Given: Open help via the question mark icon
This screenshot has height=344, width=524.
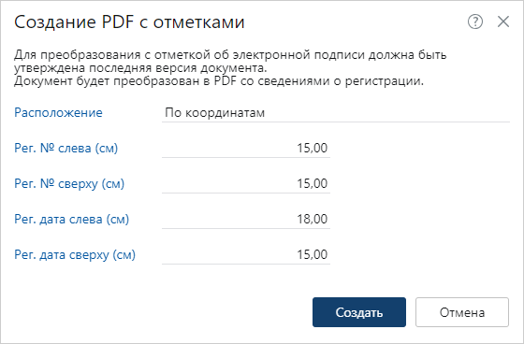Looking at the screenshot, I should (x=475, y=22).
